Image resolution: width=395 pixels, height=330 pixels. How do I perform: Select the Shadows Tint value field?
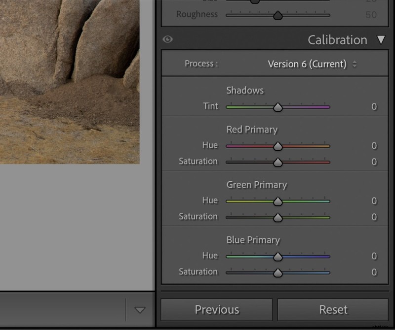click(374, 107)
